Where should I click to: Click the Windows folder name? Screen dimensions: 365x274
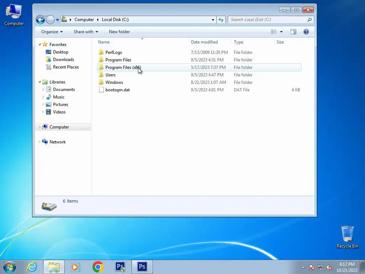pos(114,82)
